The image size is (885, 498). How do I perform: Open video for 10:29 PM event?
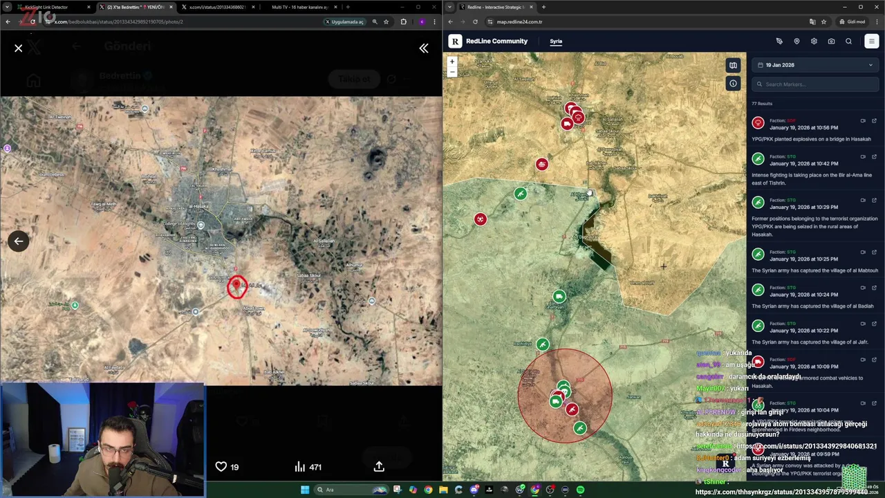point(863,200)
